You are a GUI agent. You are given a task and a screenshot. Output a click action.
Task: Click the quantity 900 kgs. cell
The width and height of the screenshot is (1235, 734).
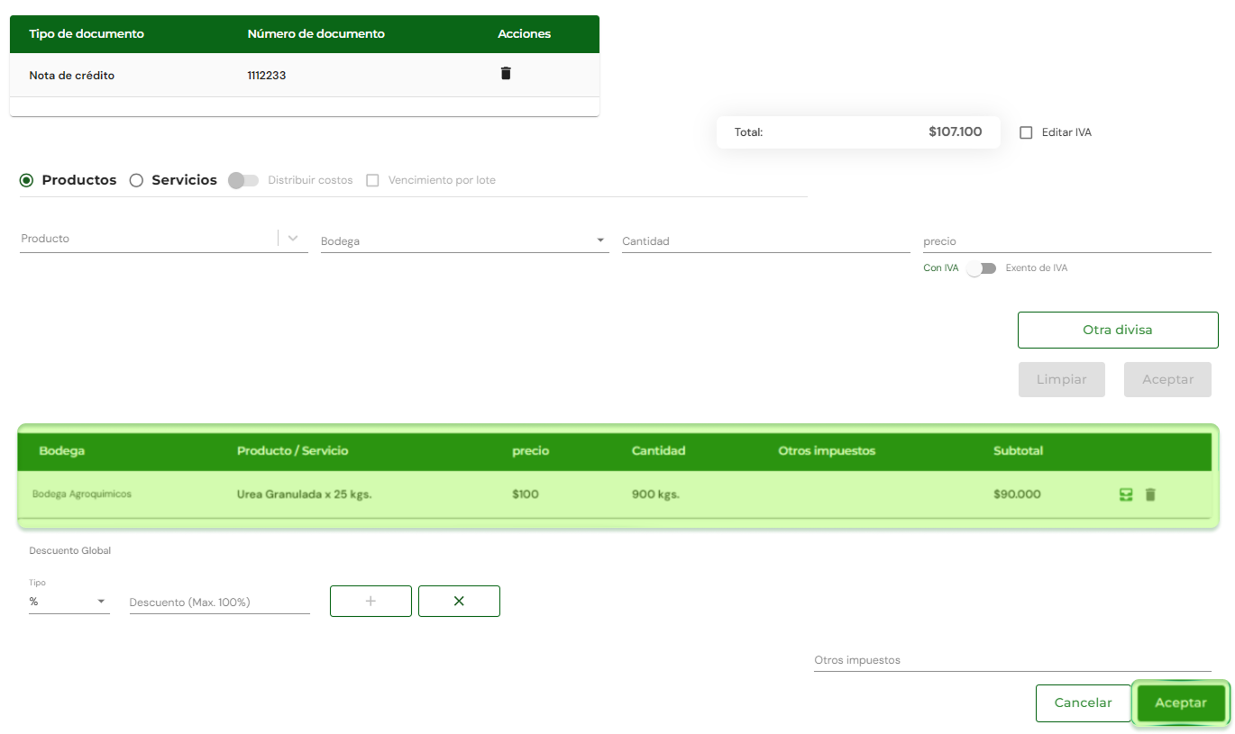[x=655, y=494]
